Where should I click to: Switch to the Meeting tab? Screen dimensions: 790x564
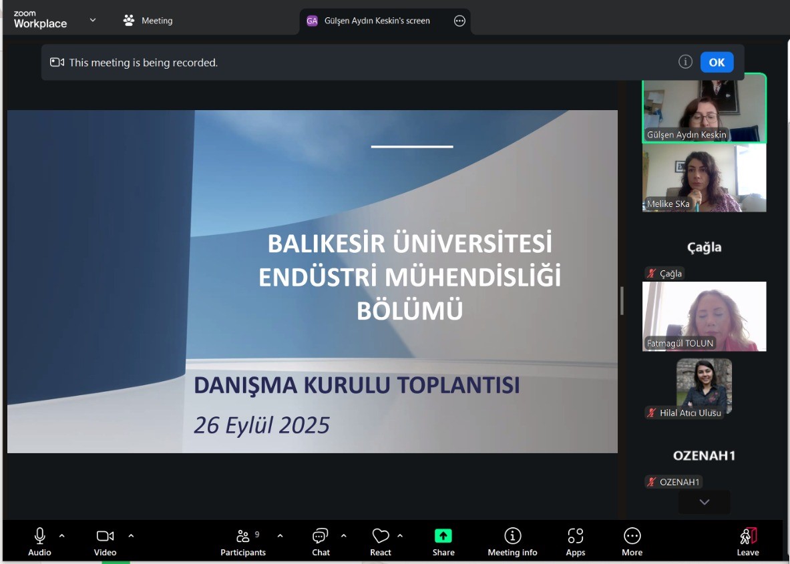(x=148, y=21)
